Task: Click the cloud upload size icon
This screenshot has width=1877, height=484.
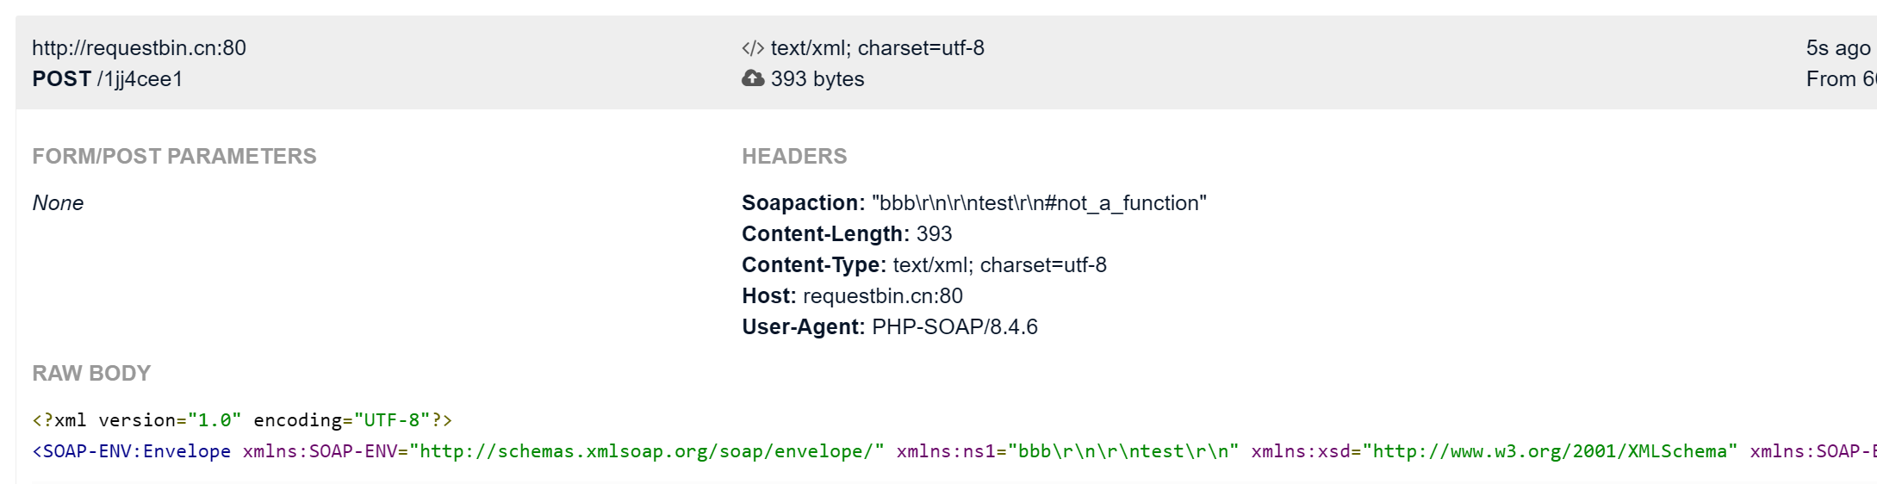Action: click(x=753, y=79)
